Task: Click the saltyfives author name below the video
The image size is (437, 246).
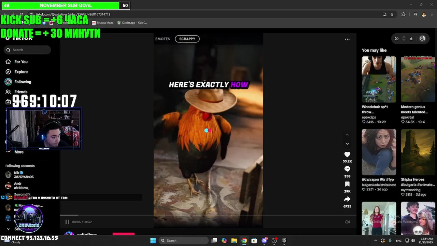Action: pyautogui.click(x=87, y=235)
